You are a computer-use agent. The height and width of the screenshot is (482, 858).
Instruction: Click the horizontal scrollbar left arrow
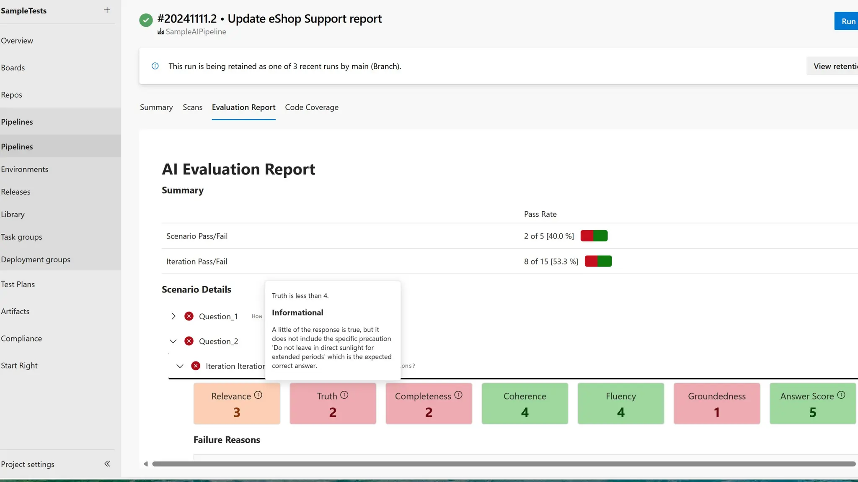click(x=145, y=464)
